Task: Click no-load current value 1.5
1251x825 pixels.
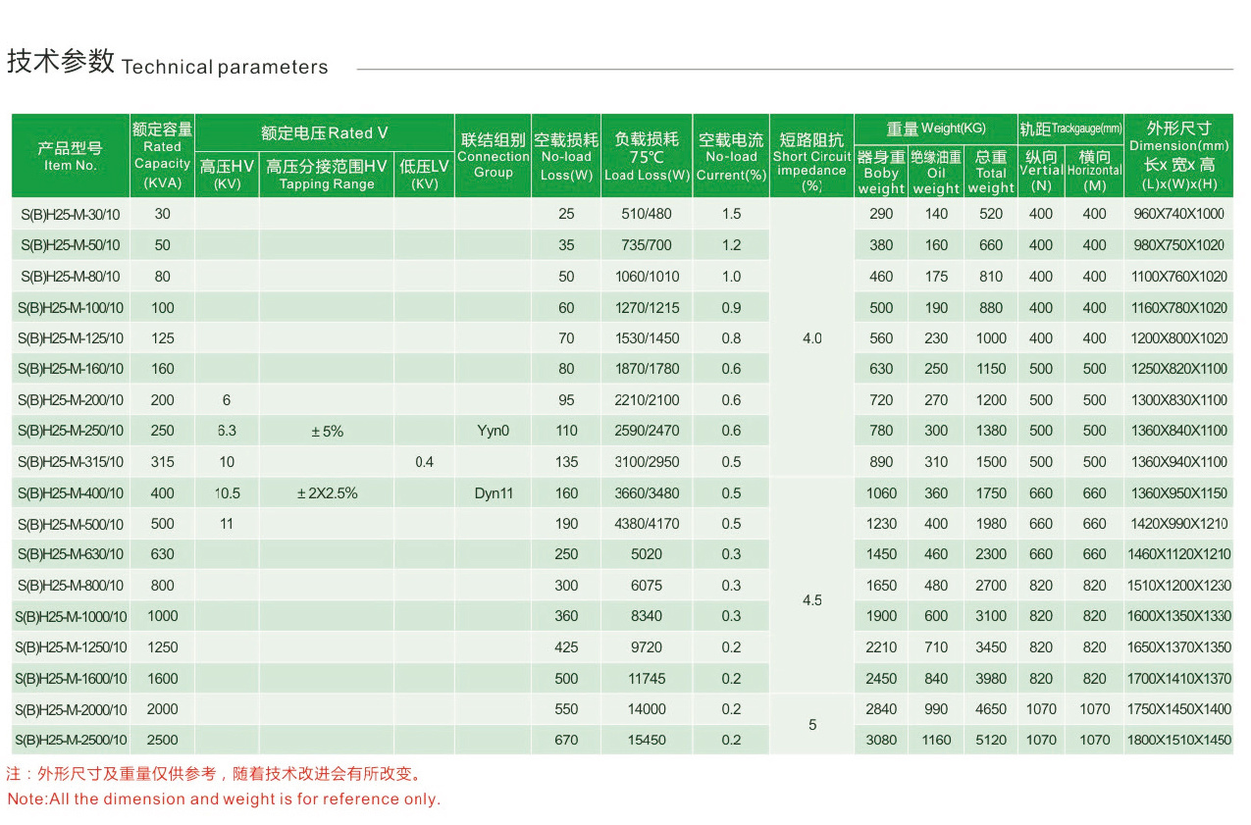Action: pyautogui.click(x=731, y=214)
